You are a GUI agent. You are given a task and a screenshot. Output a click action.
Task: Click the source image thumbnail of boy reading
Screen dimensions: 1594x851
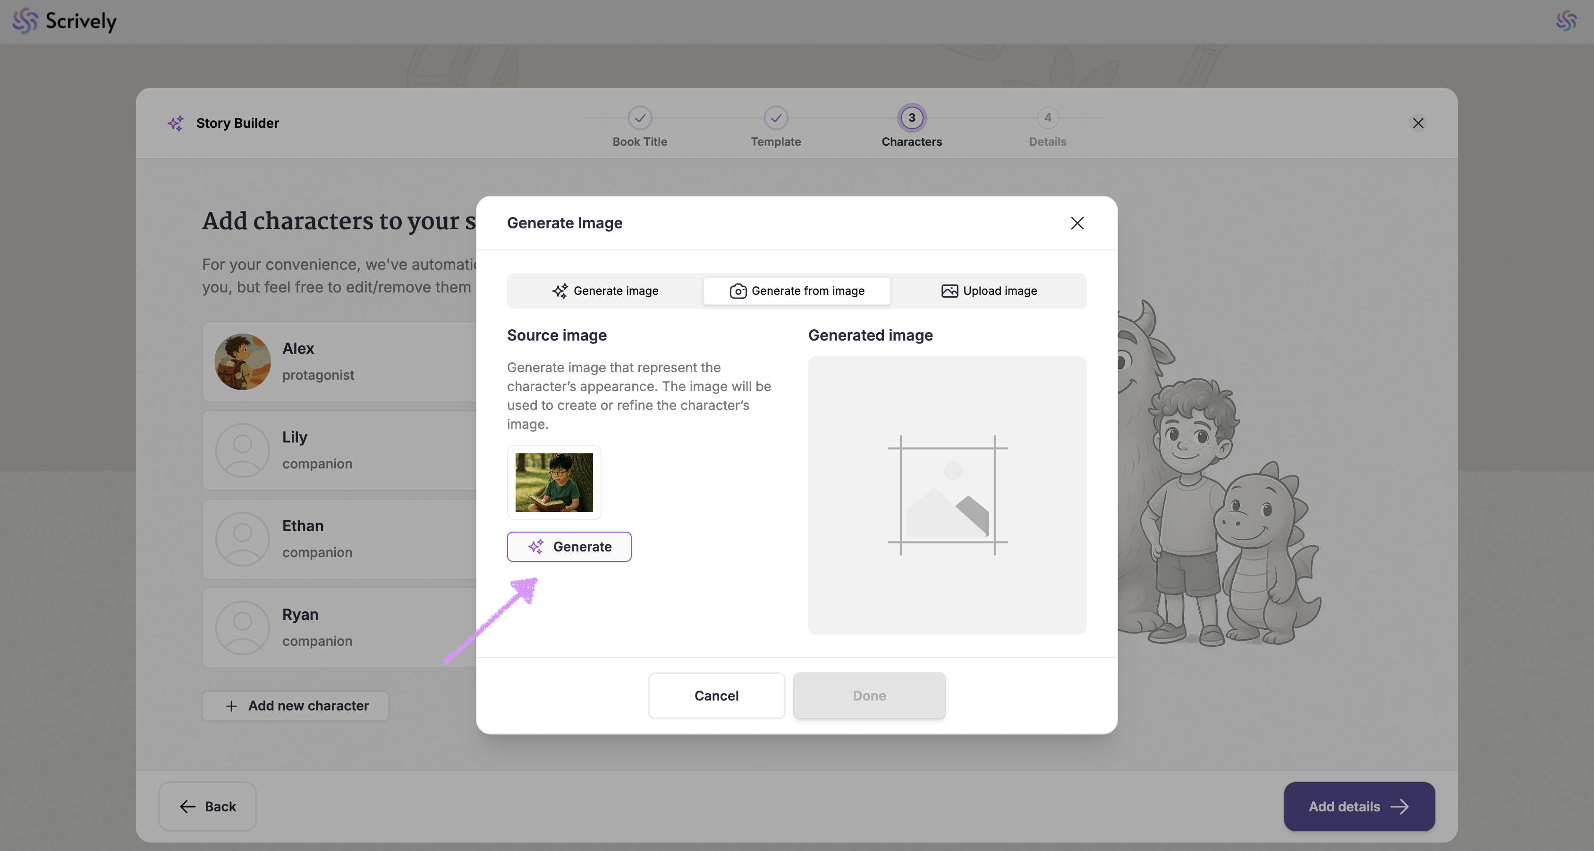554,482
